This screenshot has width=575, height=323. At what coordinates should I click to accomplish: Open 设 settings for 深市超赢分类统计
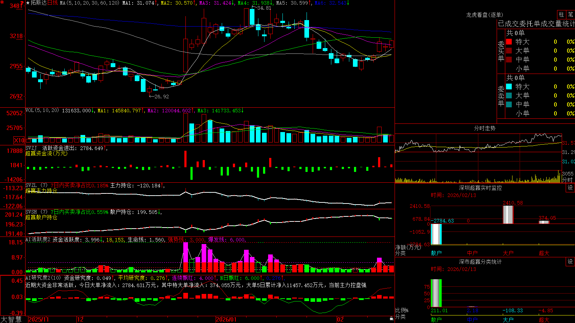pyautogui.click(x=570, y=262)
